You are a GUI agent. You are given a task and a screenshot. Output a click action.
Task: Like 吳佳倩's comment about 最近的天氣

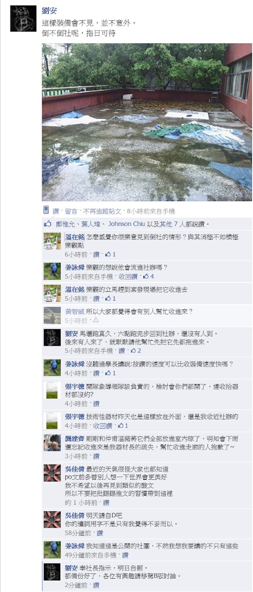[x=106, y=502]
